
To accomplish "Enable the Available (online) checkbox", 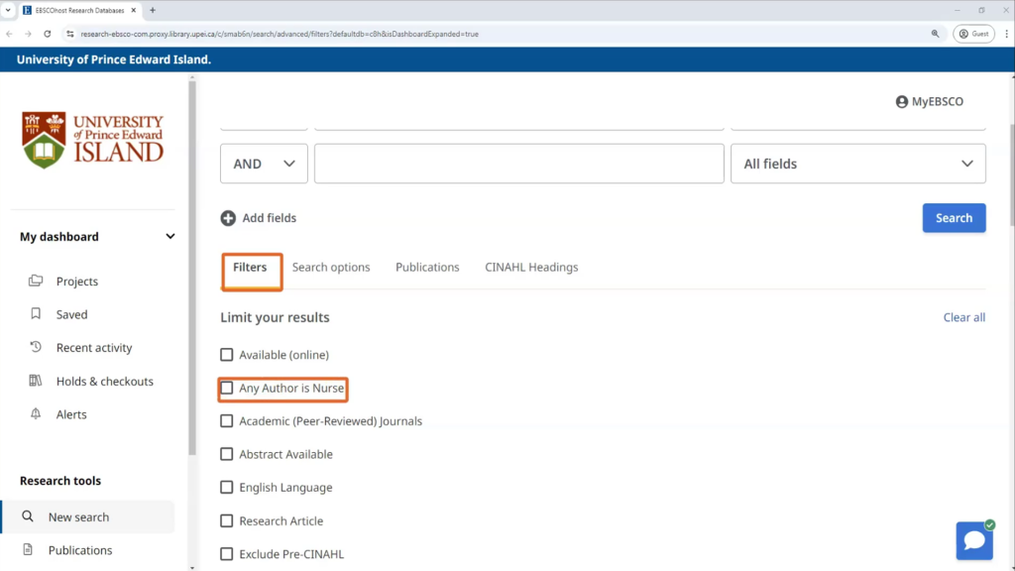I will [227, 355].
